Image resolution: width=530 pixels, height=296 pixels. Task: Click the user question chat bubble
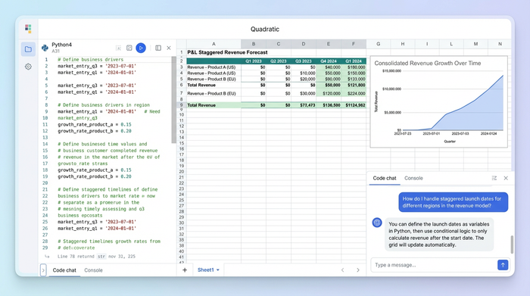point(453,202)
